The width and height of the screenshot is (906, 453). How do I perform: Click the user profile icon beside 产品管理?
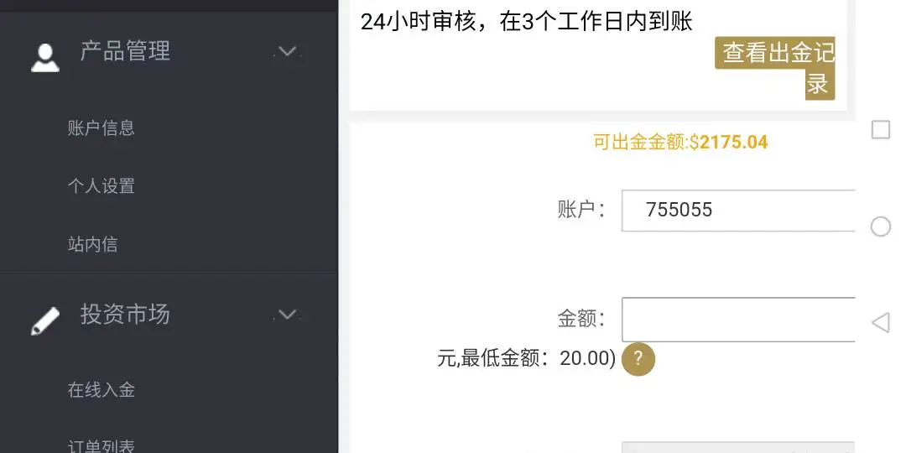[x=45, y=56]
